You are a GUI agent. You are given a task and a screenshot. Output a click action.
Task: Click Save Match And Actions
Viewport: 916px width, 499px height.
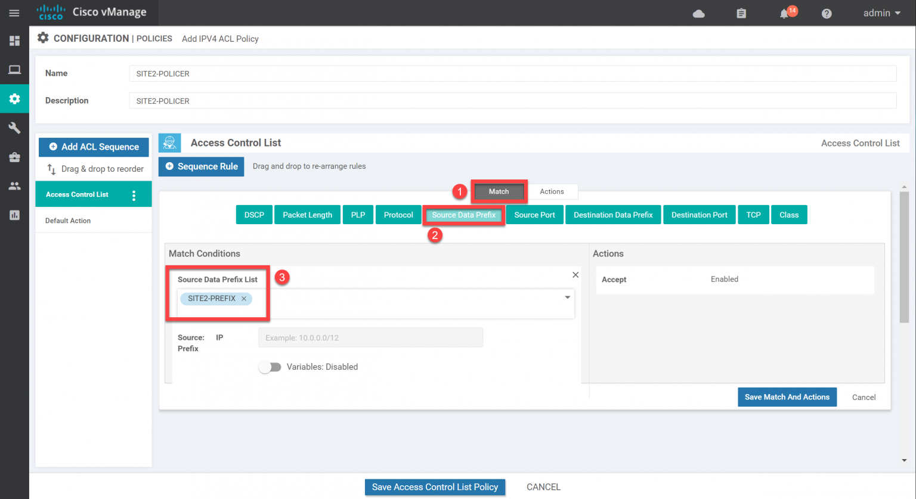coord(787,397)
